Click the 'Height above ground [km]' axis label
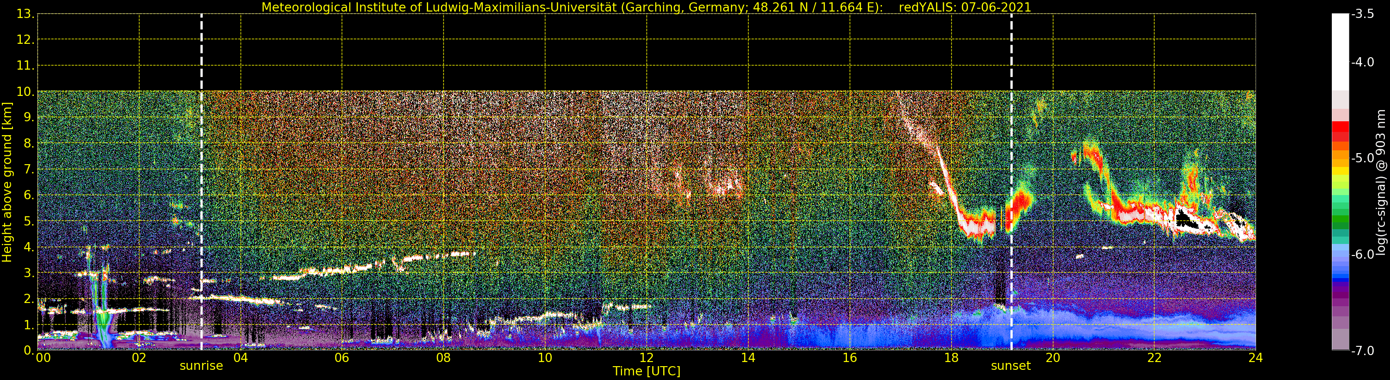1390x380 pixels. pyautogui.click(x=7, y=182)
